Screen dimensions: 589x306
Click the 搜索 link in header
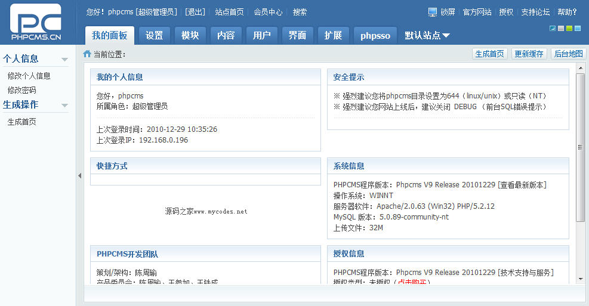(x=300, y=12)
